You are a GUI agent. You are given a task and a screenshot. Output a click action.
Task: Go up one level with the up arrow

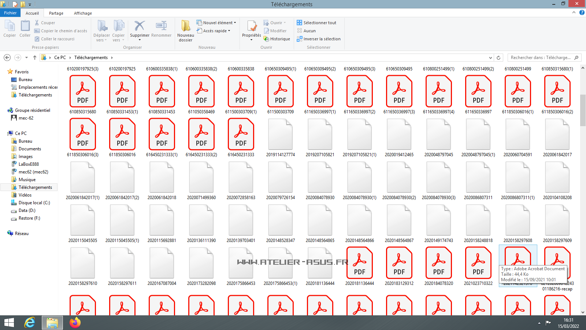pos(35,58)
